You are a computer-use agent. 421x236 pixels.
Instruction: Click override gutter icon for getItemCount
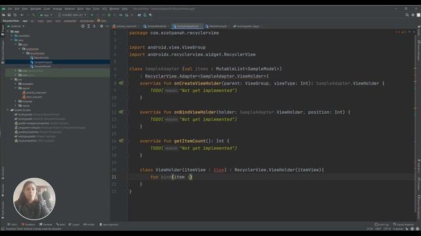coord(121,141)
